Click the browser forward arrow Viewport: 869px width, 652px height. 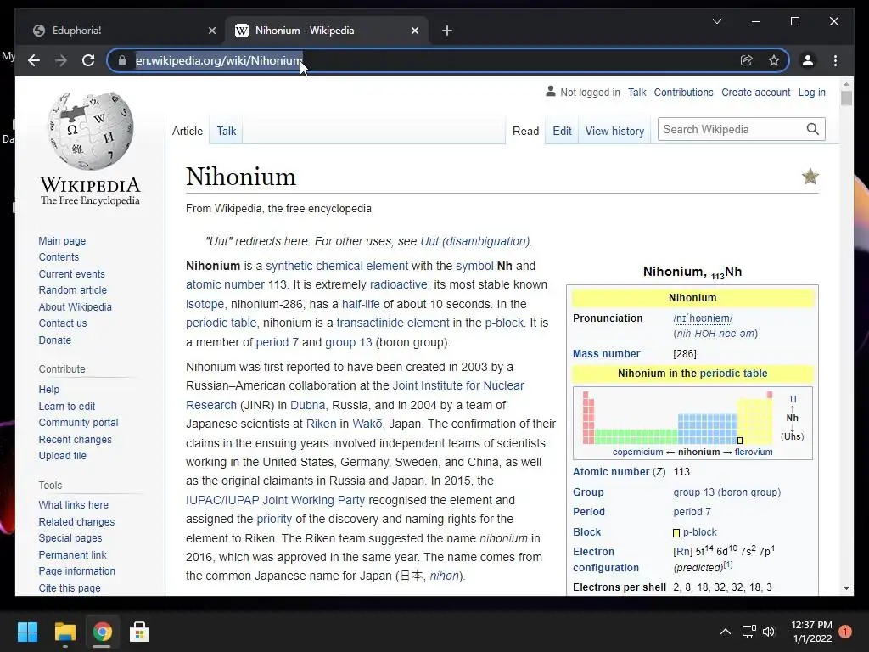[61, 60]
